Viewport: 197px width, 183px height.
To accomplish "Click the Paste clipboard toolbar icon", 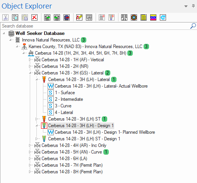I will [25, 17].
